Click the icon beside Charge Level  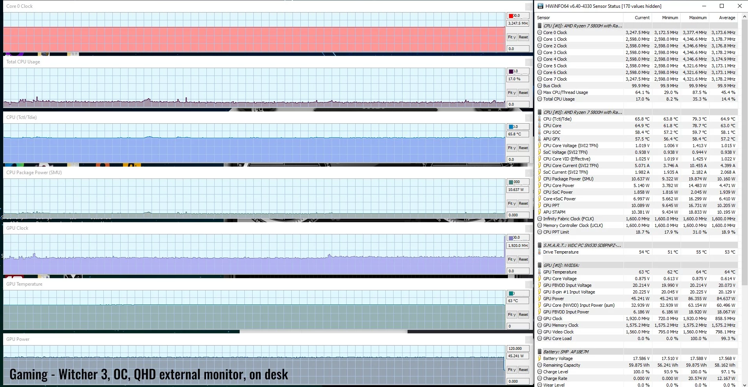point(540,372)
